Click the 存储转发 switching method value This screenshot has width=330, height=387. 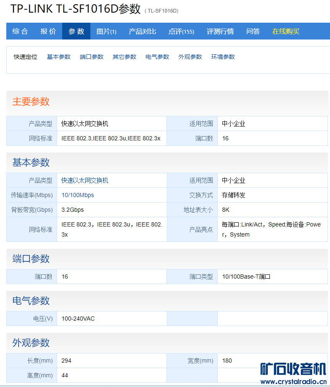(233, 195)
